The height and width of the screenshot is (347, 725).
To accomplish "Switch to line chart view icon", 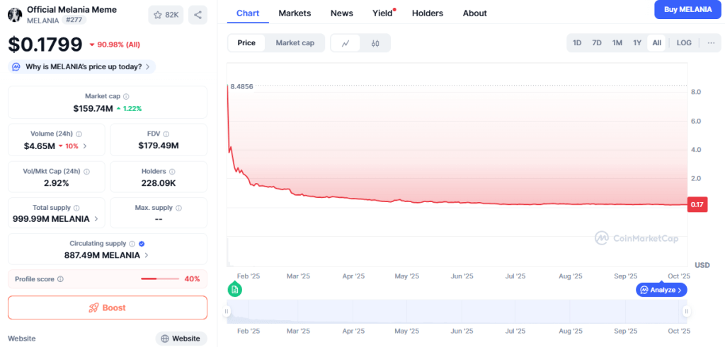I will click(x=346, y=43).
